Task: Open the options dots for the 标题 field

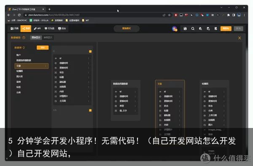Action: [x=89, y=77]
